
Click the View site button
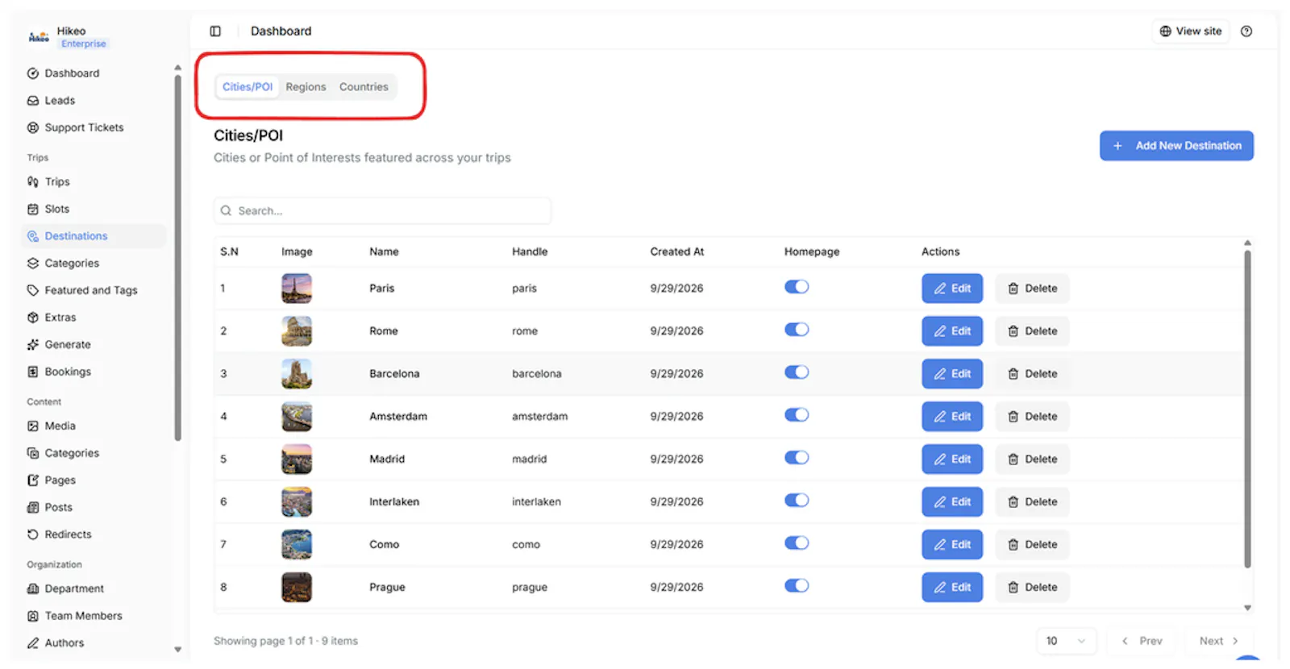click(1191, 31)
